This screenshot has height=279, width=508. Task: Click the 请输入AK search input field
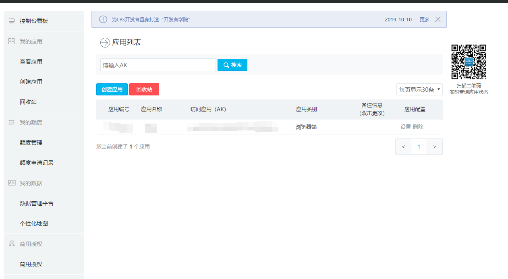click(157, 65)
